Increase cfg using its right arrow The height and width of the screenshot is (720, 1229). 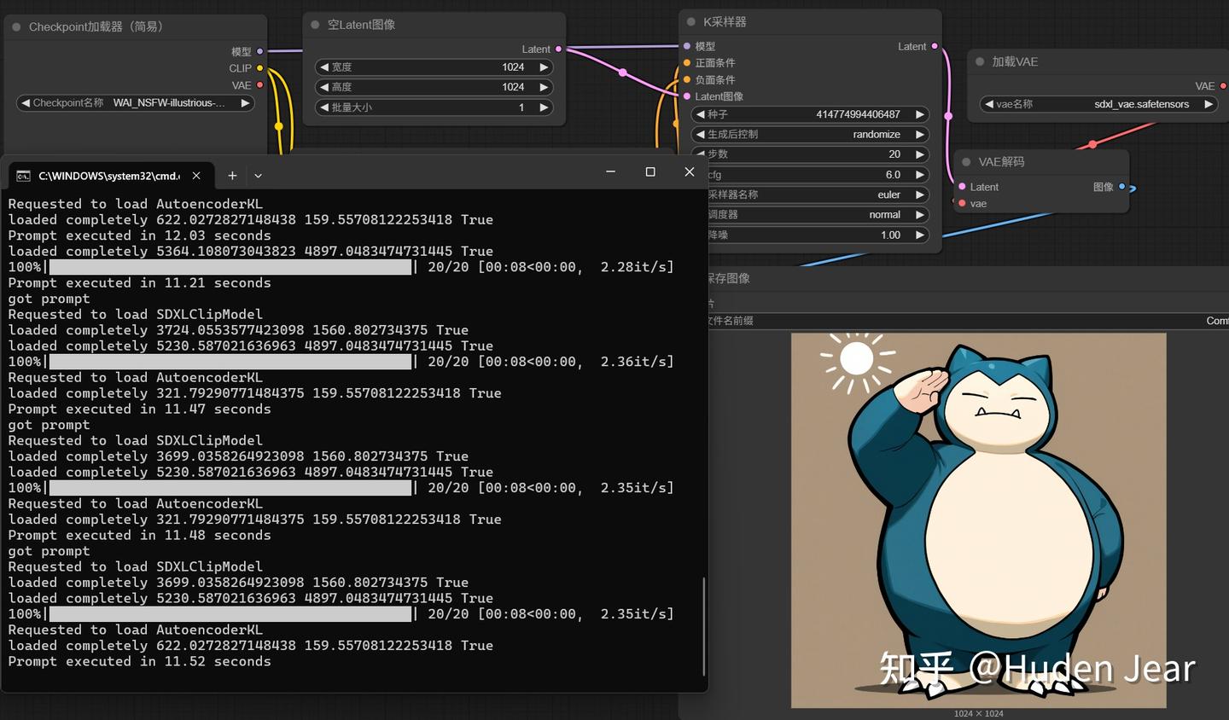[920, 175]
